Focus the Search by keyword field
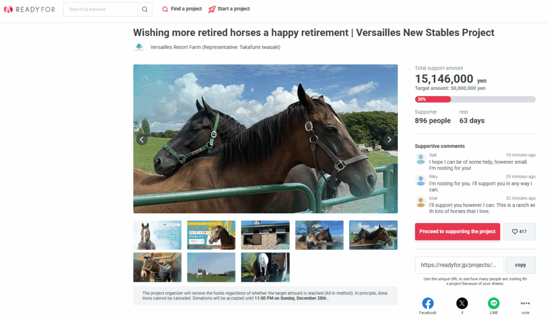 101,10
